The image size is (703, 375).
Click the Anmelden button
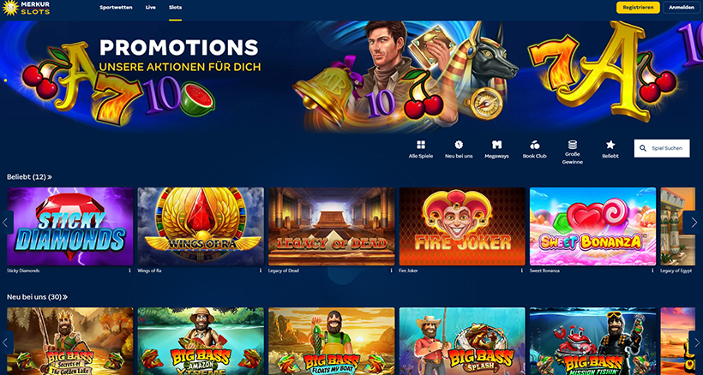(x=682, y=8)
